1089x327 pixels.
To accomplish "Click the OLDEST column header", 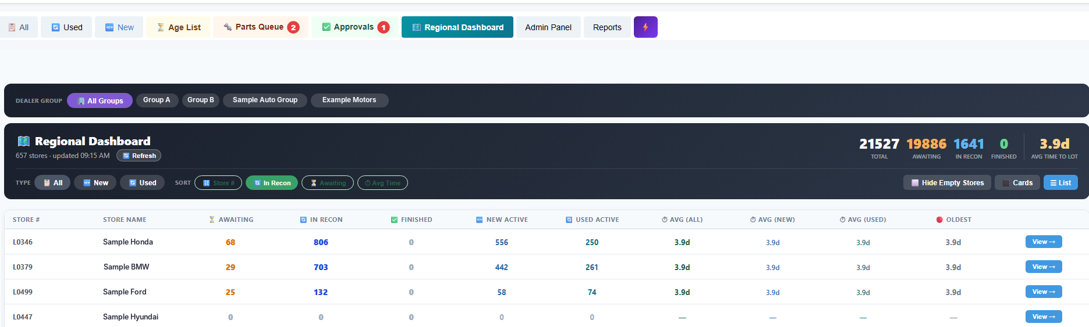I will point(953,220).
